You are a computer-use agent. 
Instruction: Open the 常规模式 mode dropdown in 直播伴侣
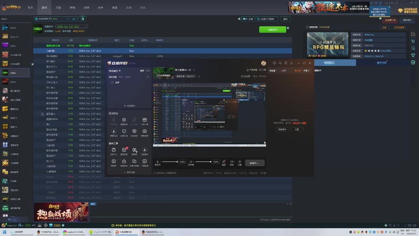[x=115, y=71]
